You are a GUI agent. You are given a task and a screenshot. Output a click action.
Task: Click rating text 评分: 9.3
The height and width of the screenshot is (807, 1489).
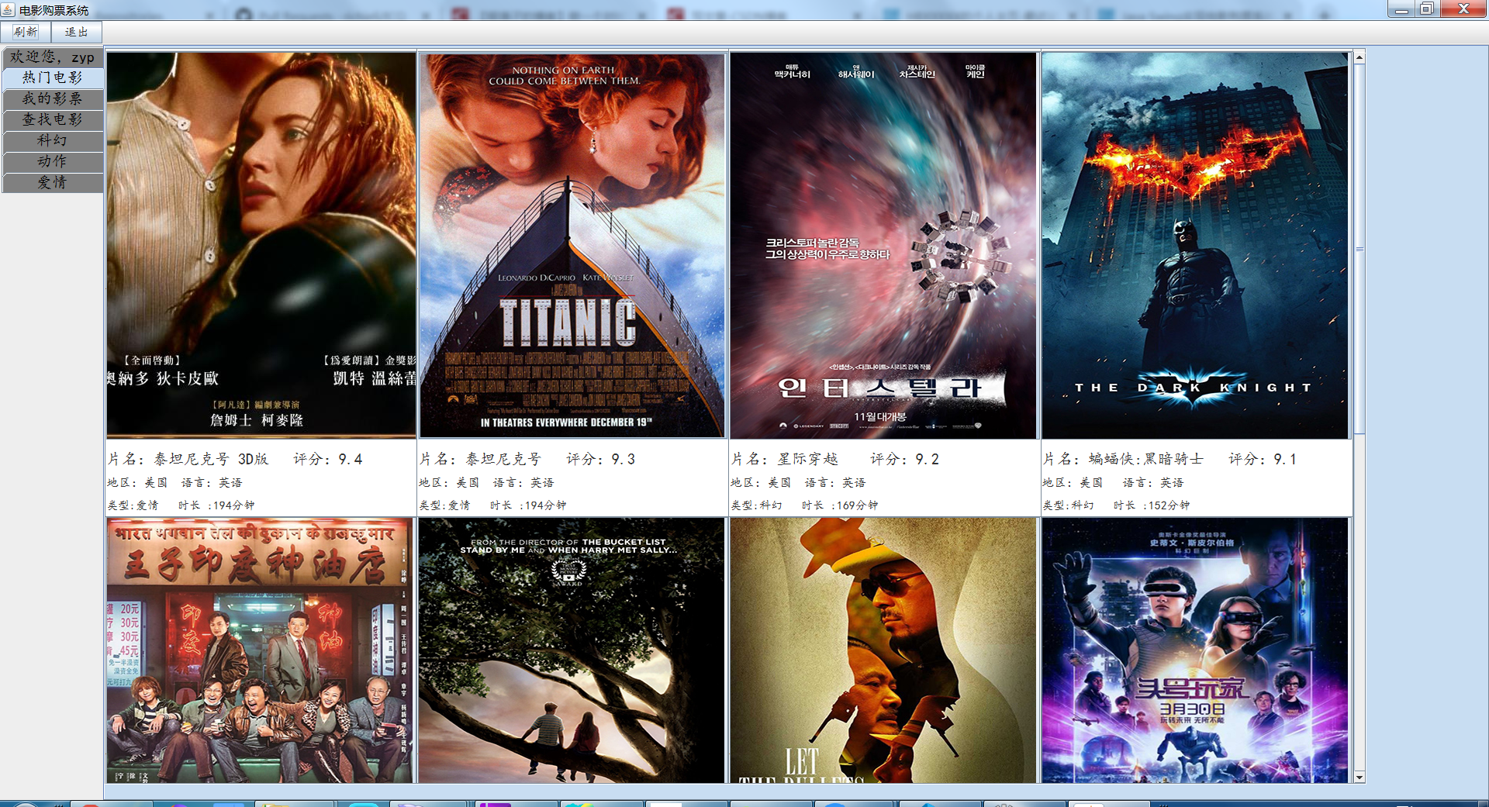(600, 459)
